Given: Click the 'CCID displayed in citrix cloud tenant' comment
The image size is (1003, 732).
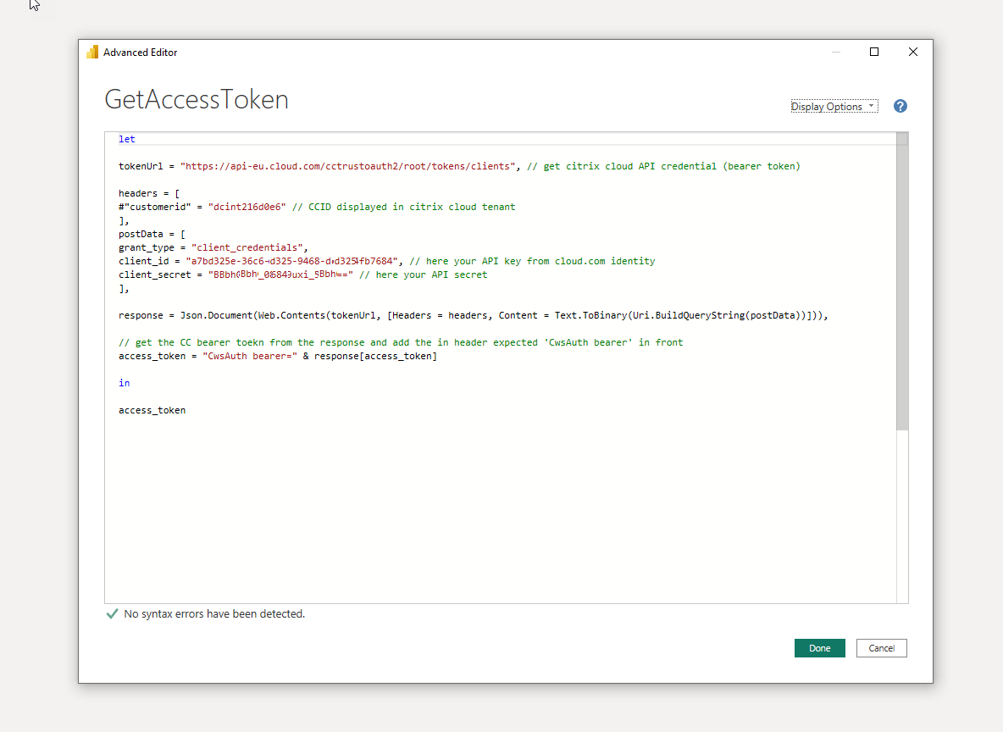Looking at the screenshot, I should [x=403, y=207].
